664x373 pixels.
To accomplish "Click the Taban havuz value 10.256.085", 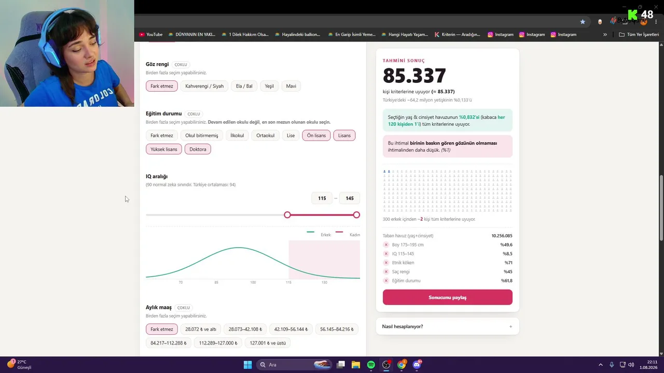I will click(x=502, y=236).
